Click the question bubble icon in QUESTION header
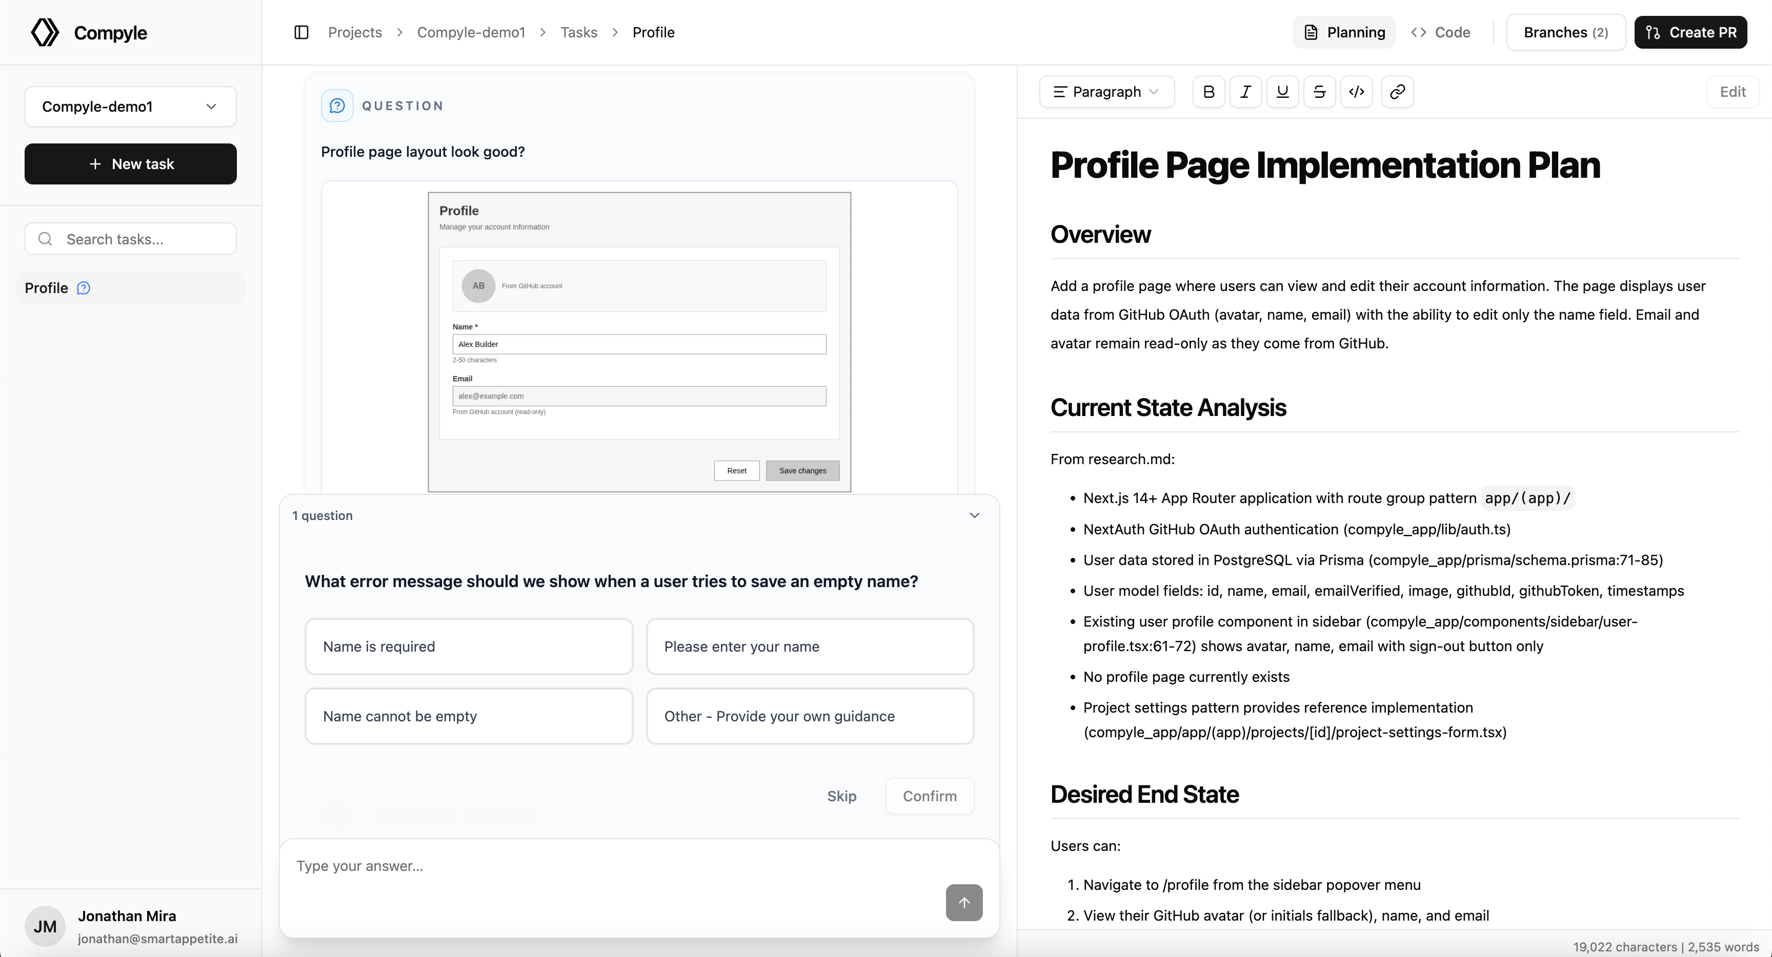Screen dimensions: 1772x957 [336, 105]
